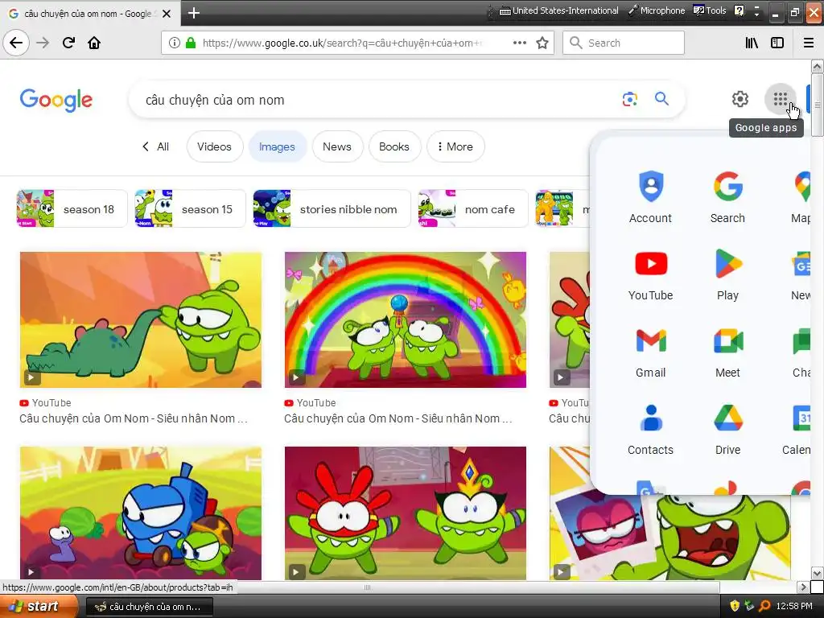Open Google search settings gear
Image resolution: width=824 pixels, height=618 pixels.
tap(740, 99)
